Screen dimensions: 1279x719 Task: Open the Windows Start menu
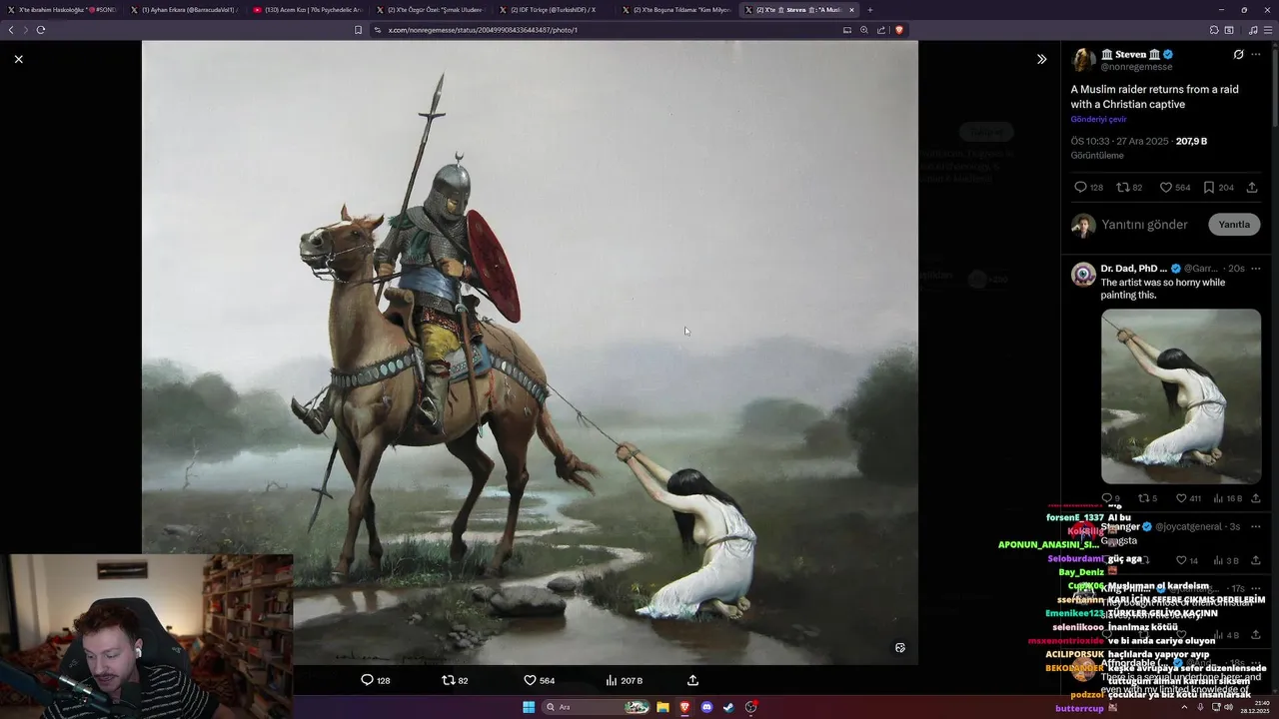(x=529, y=707)
